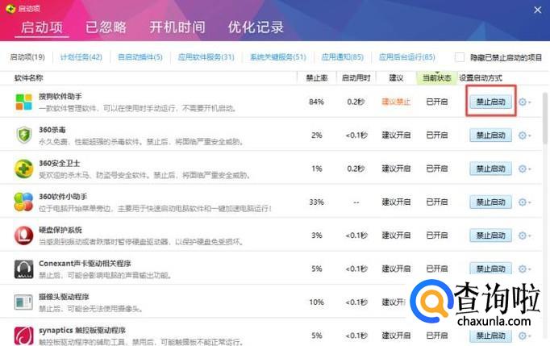Open gear settings for 搜狗软件助手
The width and height of the screenshot is (550, 346).
(524, 102)
